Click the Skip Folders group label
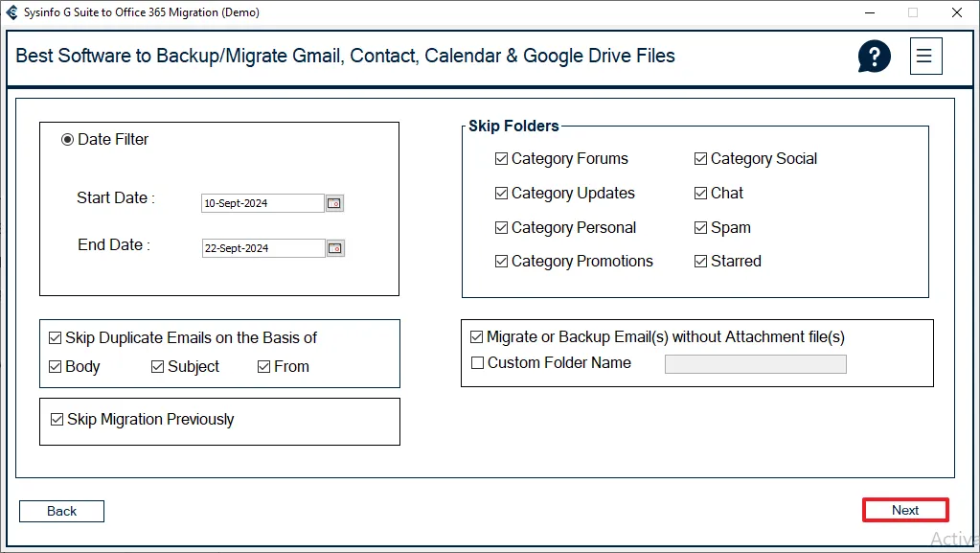 click(513, 127)
